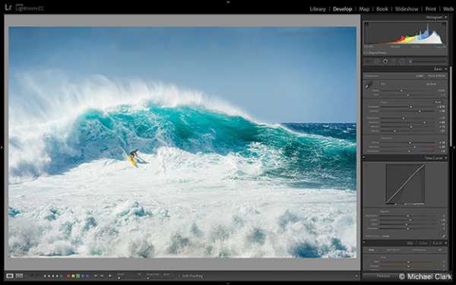Click the play slideshow button

click(x=110, y=276)
